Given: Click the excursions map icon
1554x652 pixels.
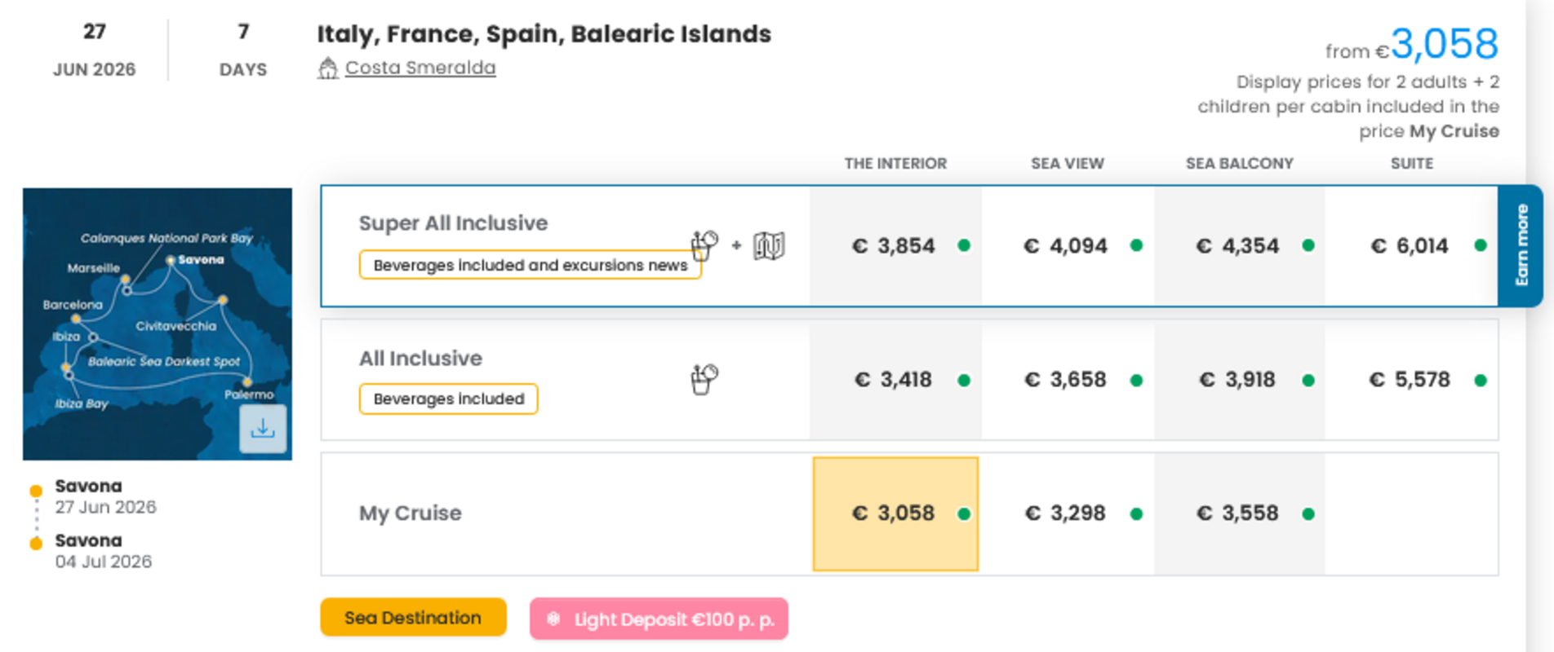Looking at the screenshot, I should [768, 245].
